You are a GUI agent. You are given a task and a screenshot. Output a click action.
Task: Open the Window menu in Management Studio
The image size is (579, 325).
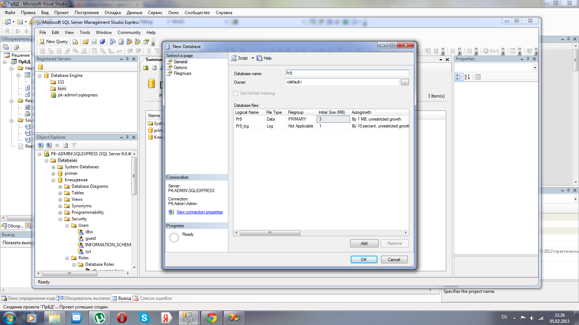tap(104, 32)
